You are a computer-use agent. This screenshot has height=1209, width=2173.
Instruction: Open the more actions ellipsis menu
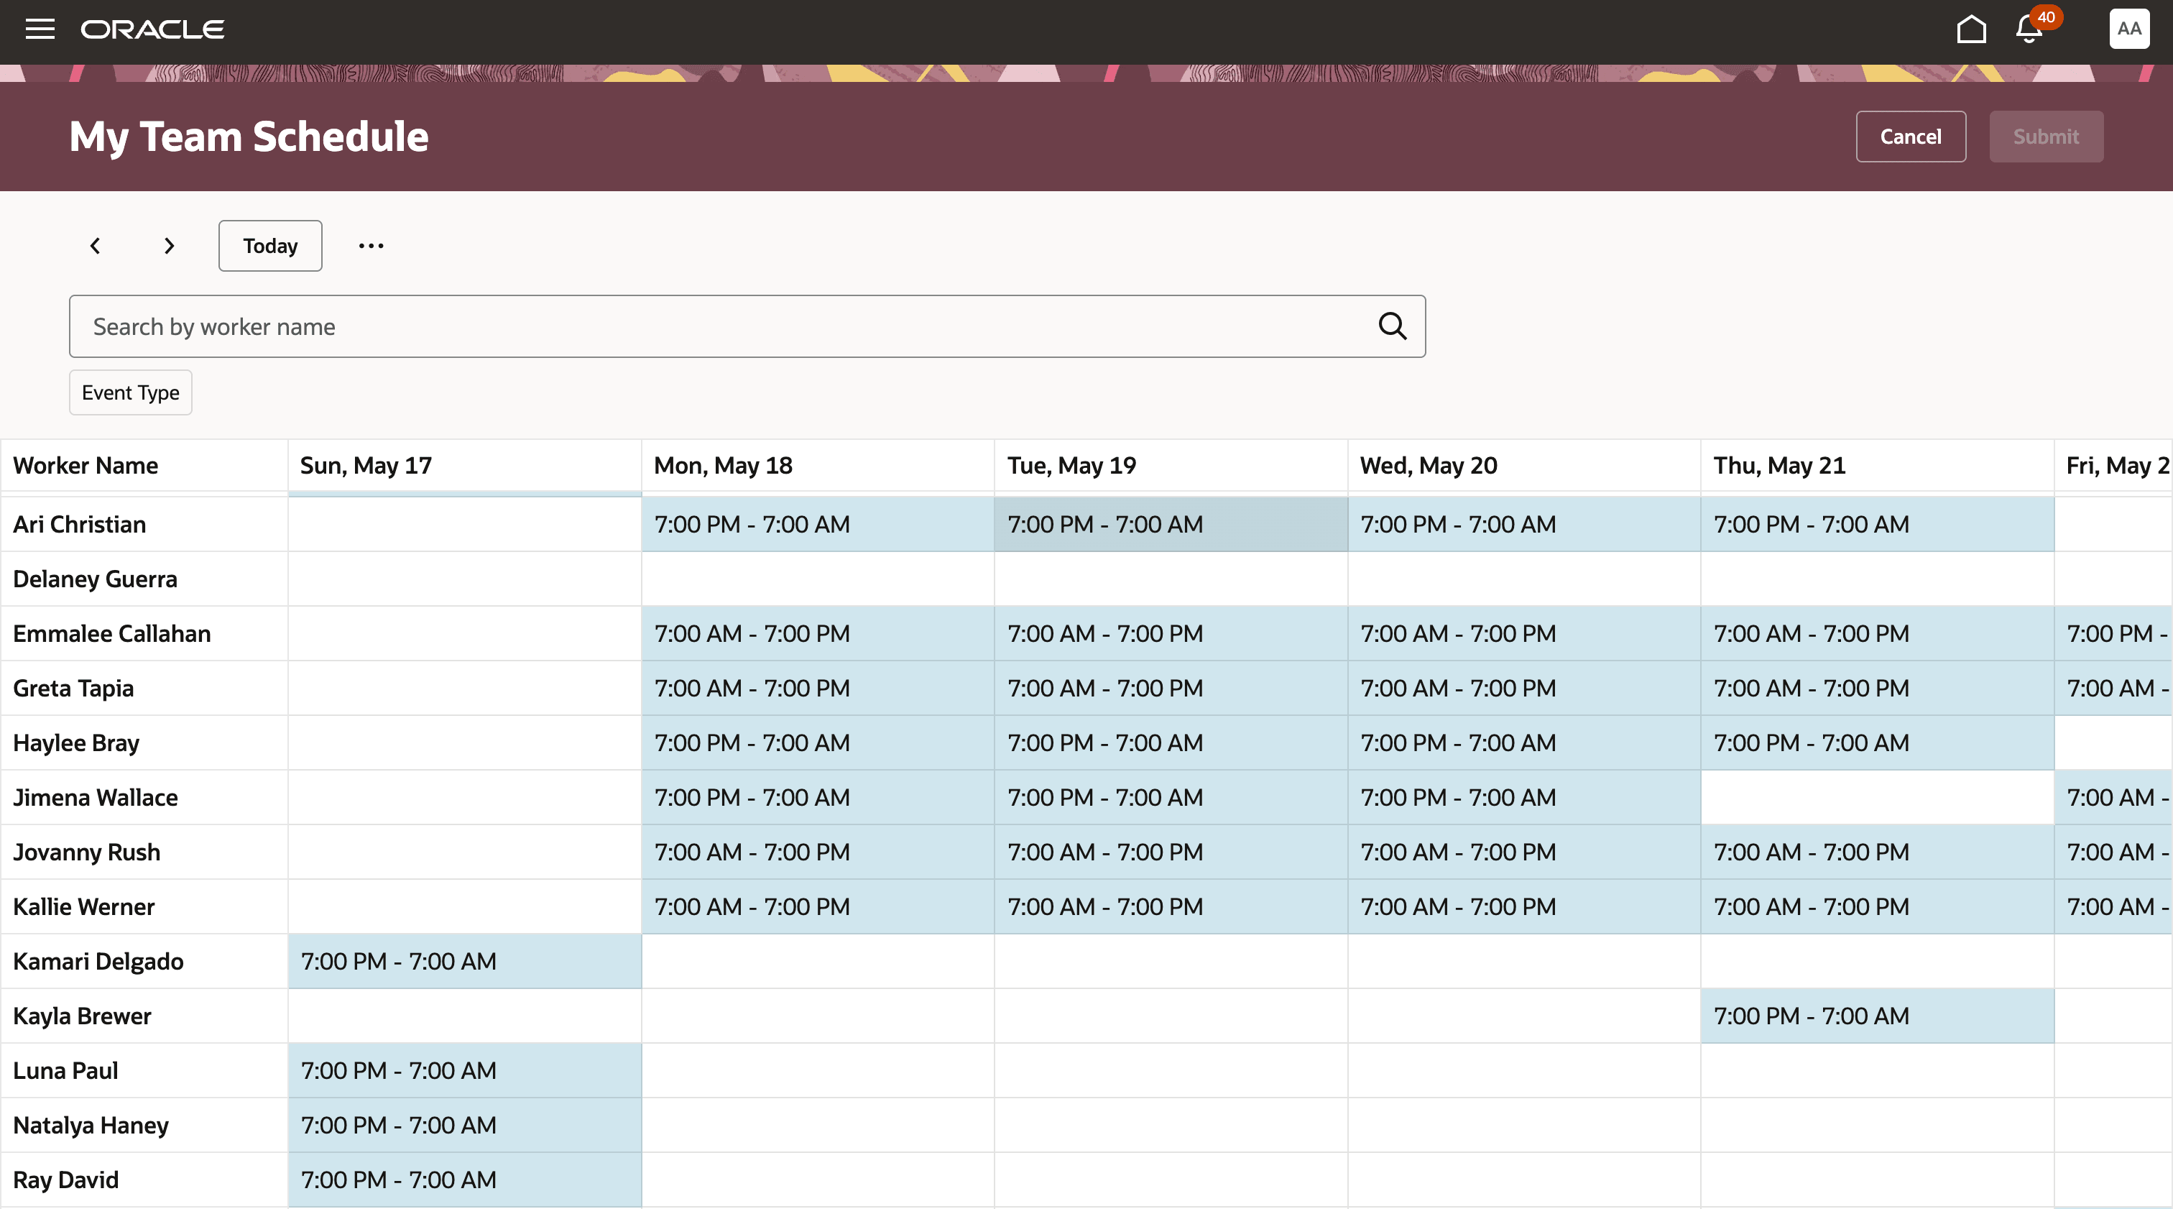(372, 246)
